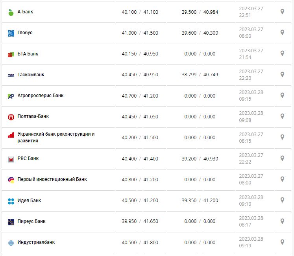The width and height of the screenshot is (294, 256).
Task: Select the Идея Банк name link
Action: (x=29, y=201)
